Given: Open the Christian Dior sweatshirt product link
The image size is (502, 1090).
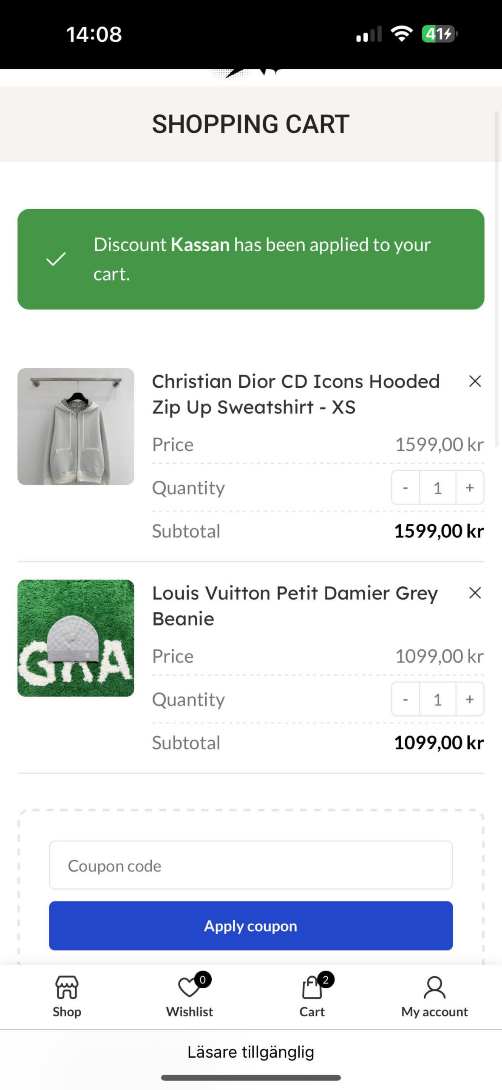Looking at the screenshot, I should 296,394.
